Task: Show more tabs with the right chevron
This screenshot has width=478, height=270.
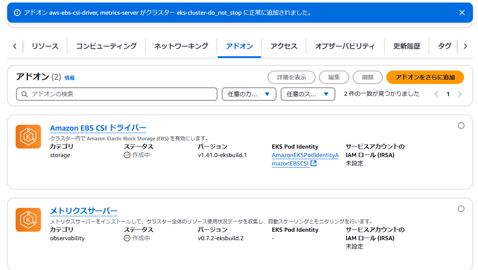Action: click(465, 46)
